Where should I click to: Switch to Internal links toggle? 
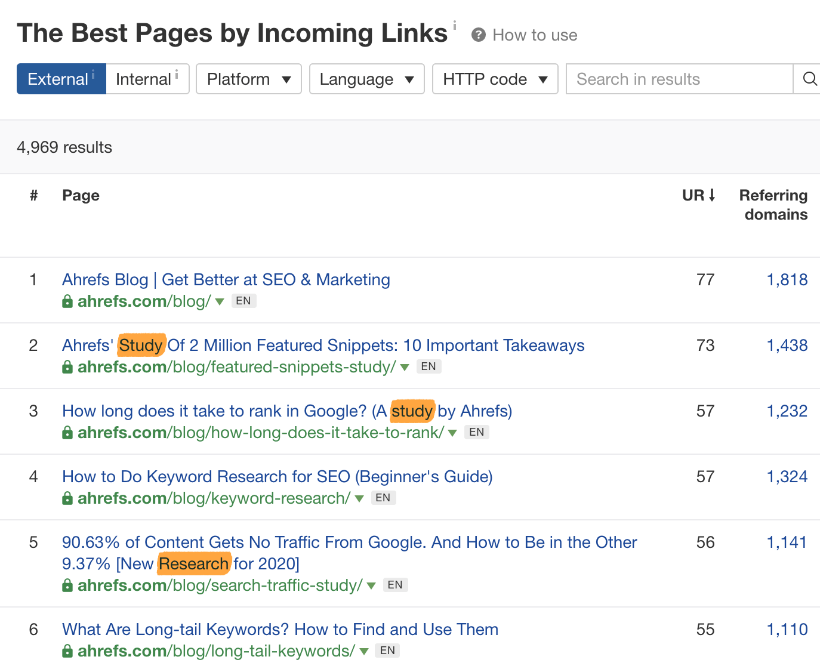coord(147,79)
